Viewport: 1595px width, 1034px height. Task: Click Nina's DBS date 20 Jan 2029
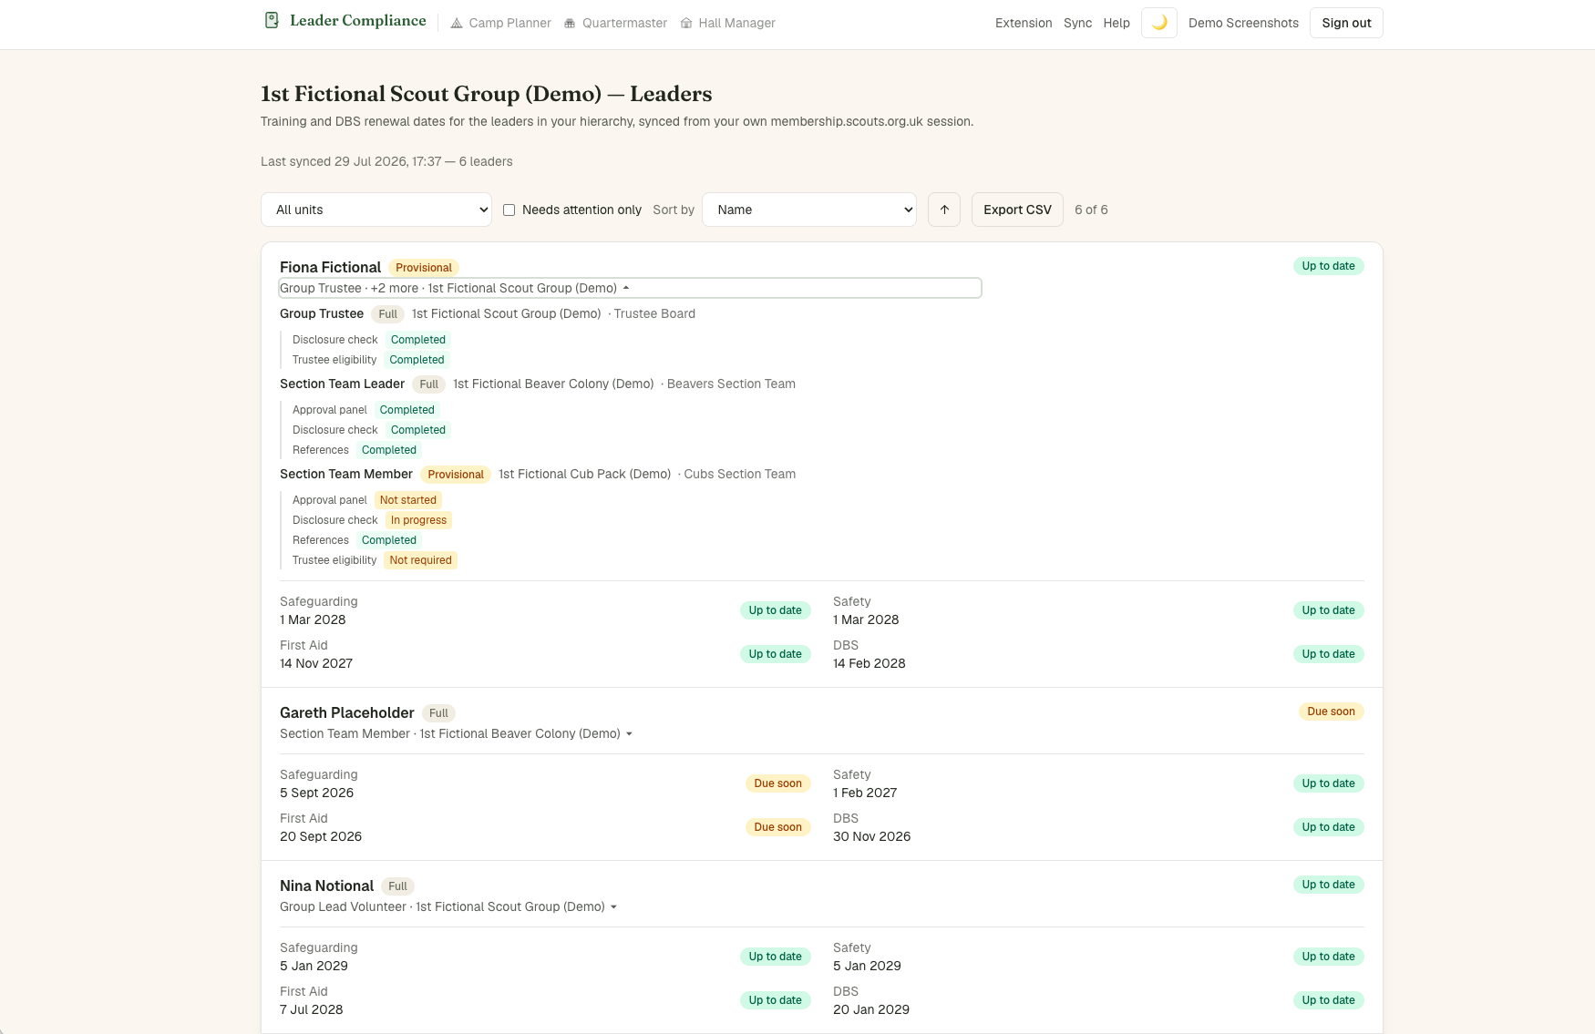(870, 1009)
